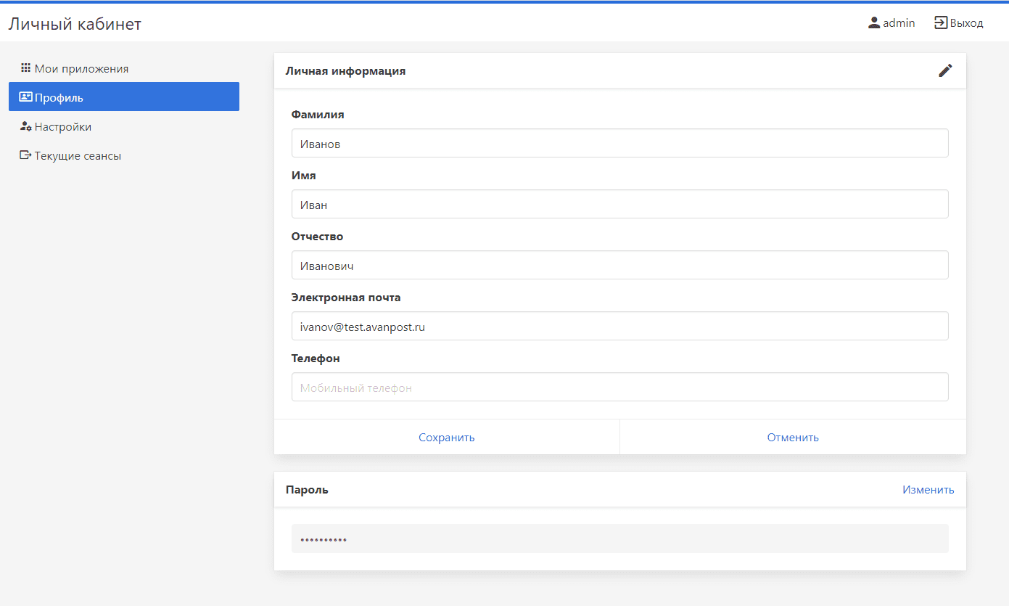Click the Мобильный телефон input
1009x606 pixels.
[x=619, y=387]
